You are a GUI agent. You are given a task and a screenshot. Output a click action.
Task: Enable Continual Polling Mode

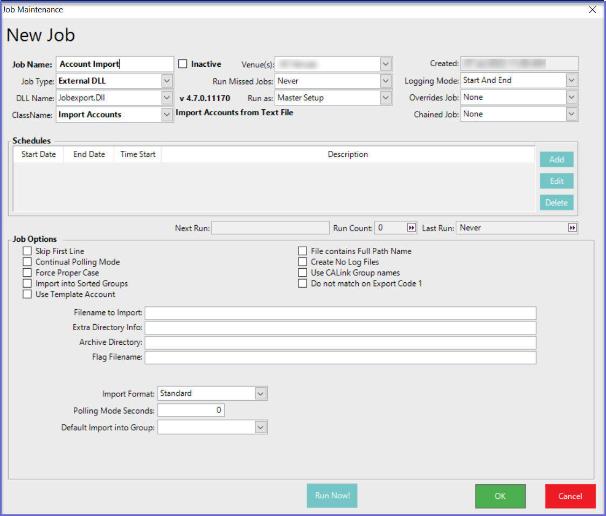[x=27, y=262]
